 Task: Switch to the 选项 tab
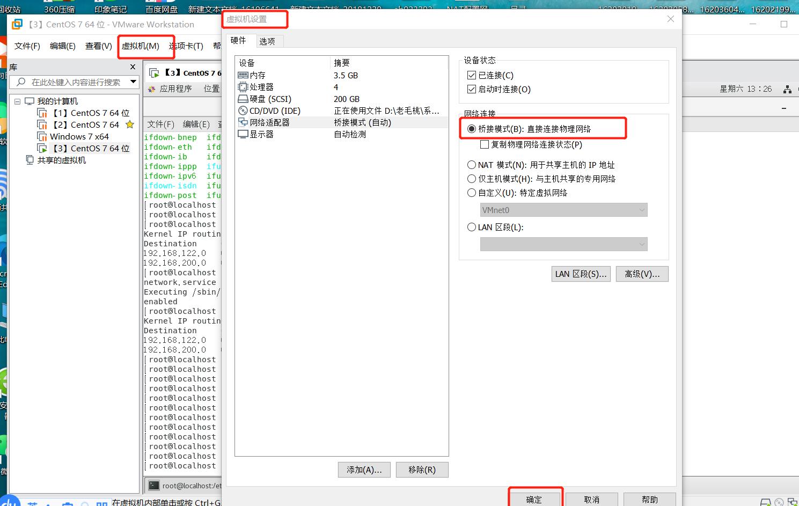coord(267,41)
